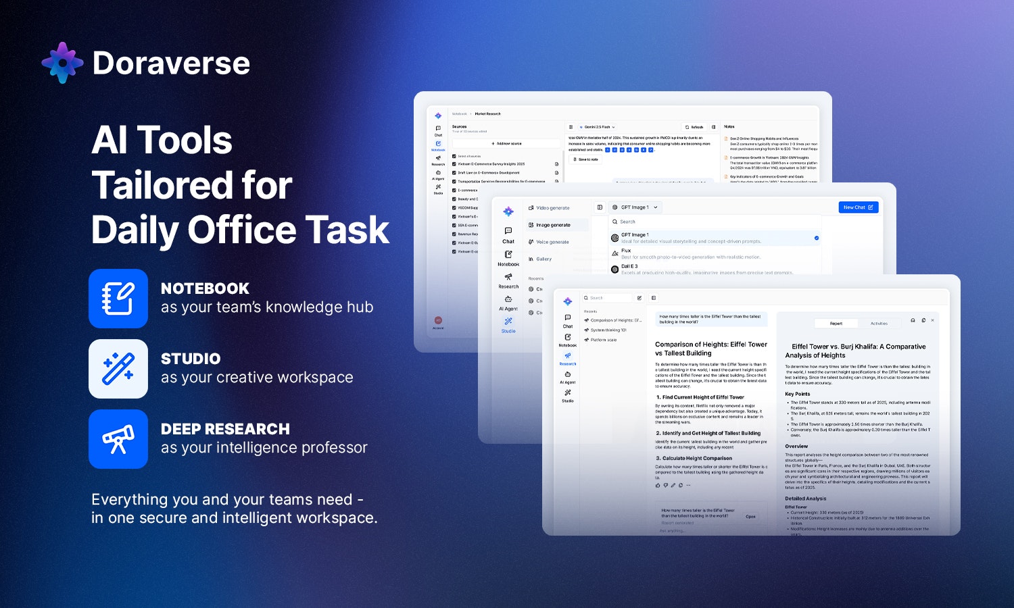Viewport: 1014px width, 608px height.
Task: Select Flux option in model list
Action: pyautogui.click(x=715, y=253)
